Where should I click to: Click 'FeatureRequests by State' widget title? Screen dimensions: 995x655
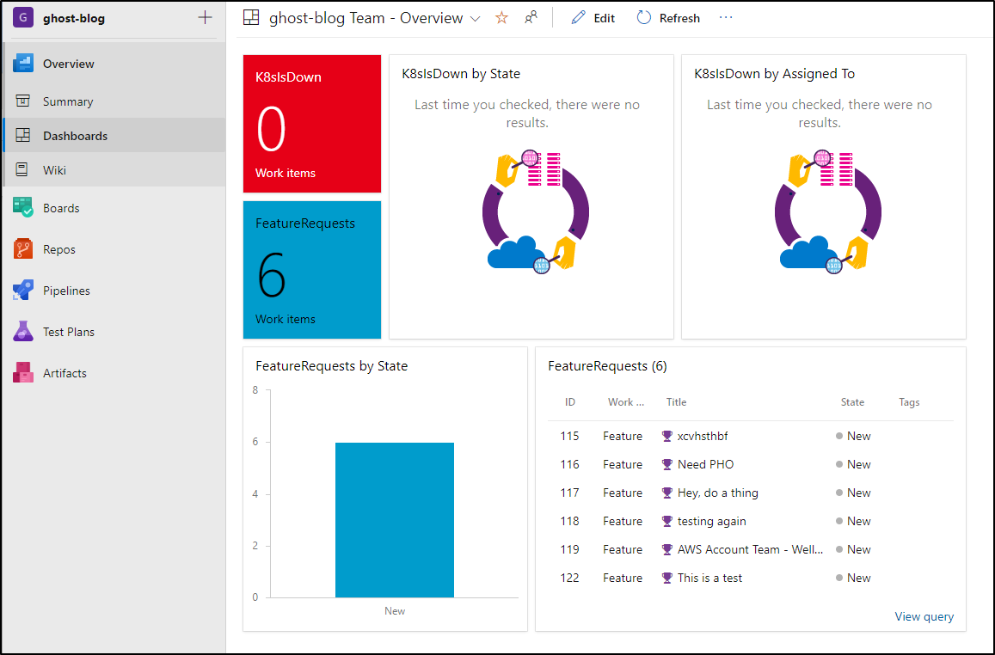[331, 366]
